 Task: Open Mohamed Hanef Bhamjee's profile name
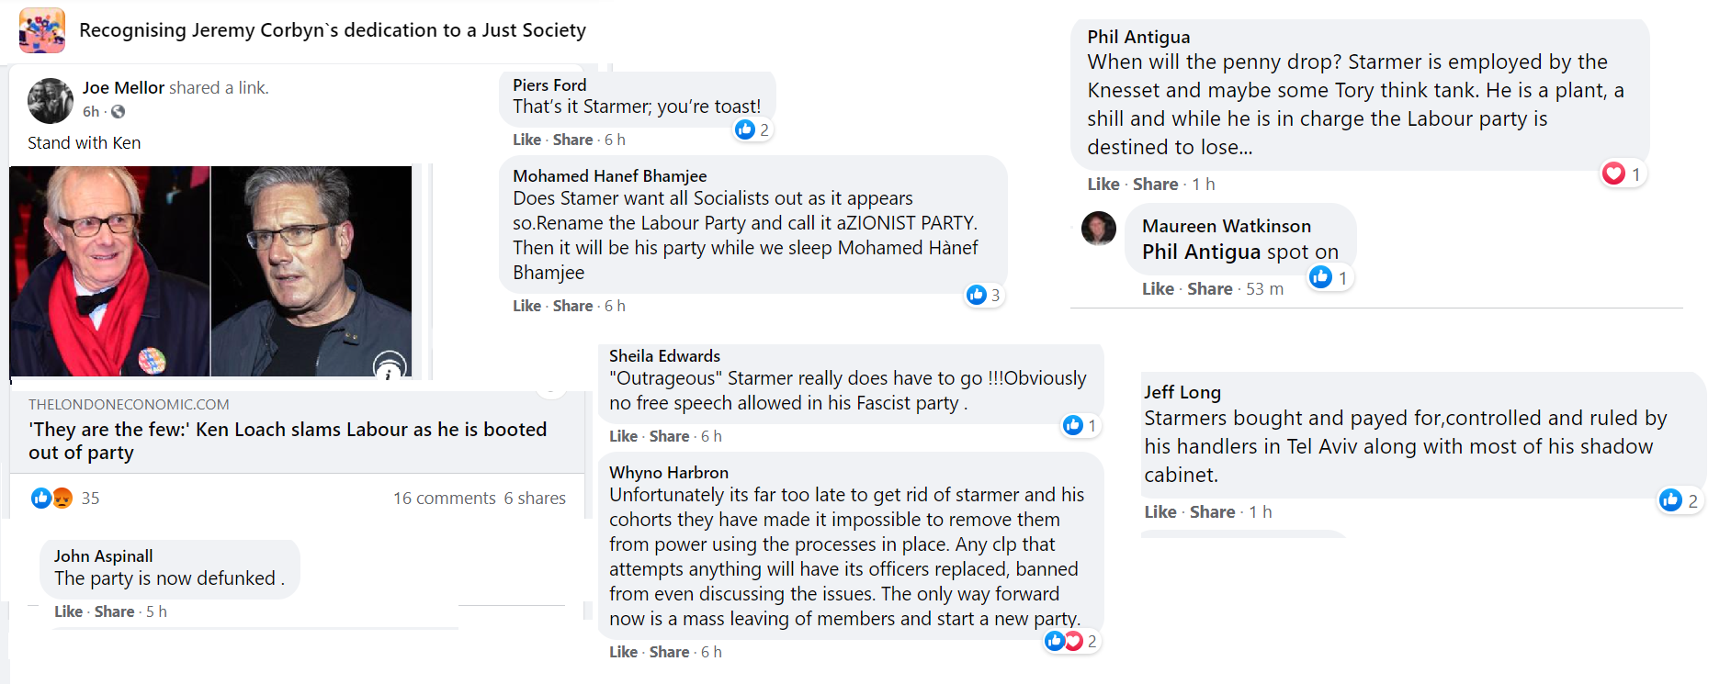pos(609,175)
